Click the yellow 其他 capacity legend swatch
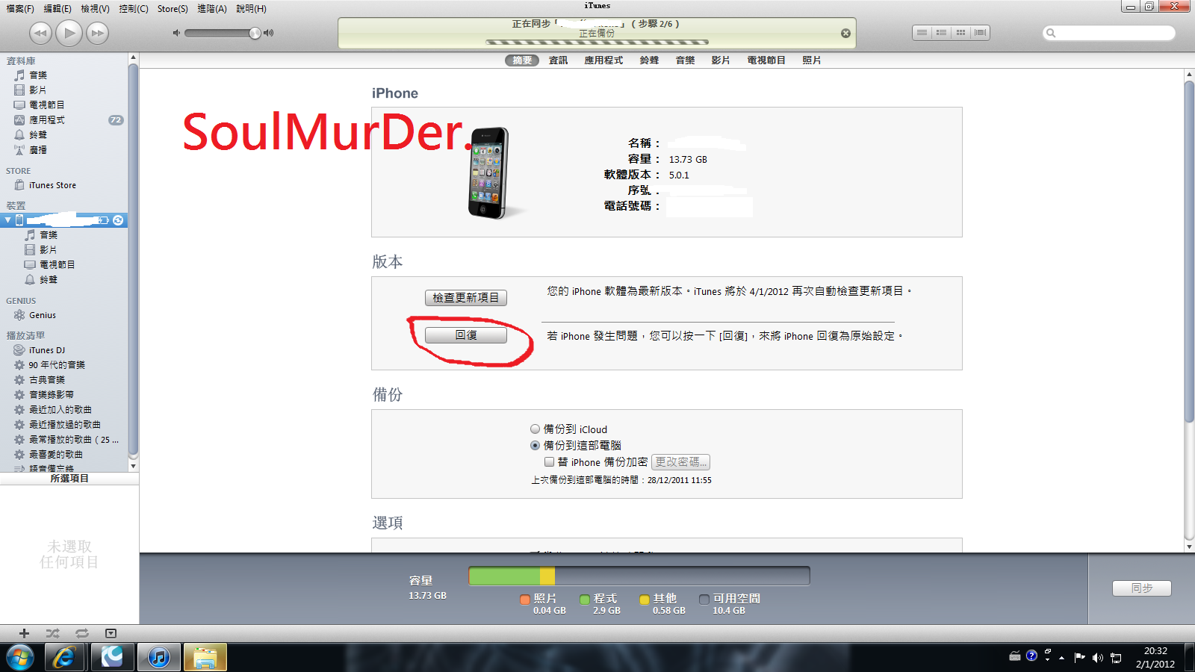Viewport: 1195px width, 672px height. [645, 599]
